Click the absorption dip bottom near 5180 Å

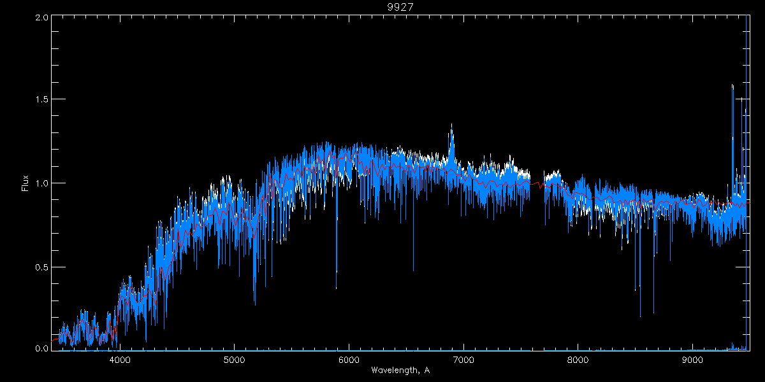[255, 303]
